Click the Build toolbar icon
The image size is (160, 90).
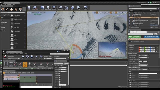(72, 8)
